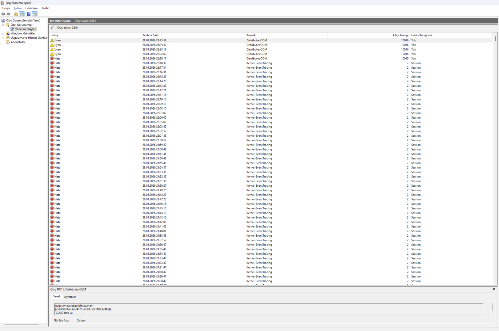Click the Forward arrow in the toolbar
Viewport: 499px width, 331px height.
[x=9, y=14]
